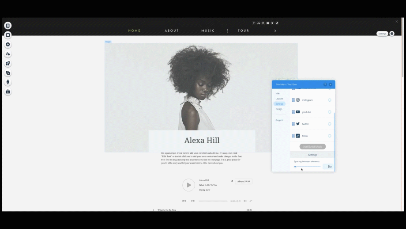Remove the youtube social media entry
The height and width of the screenshot is (229, 406).
click(x=330, y=112)
